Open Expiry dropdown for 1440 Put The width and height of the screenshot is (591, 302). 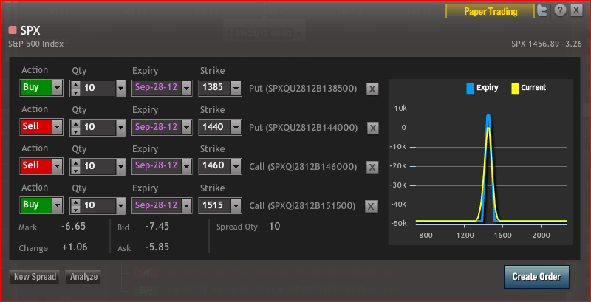187,128
